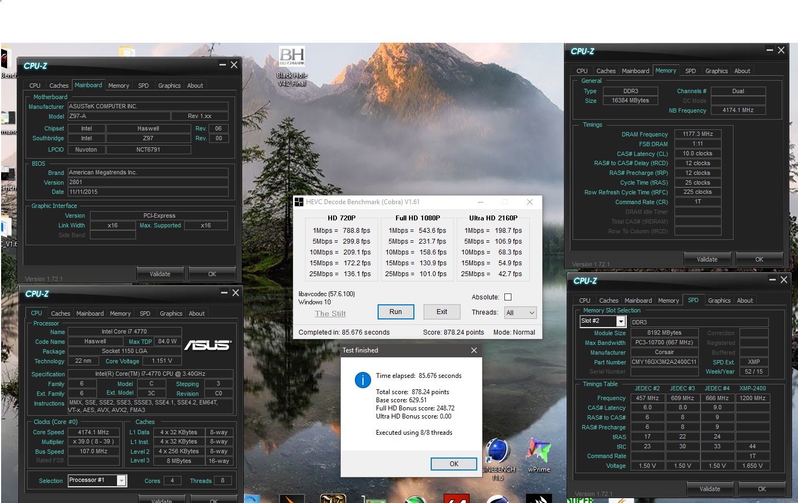This screenshot has height=503, width=798.
Task: Click OK in the Memory CPU-Z window
Action: 759,259
